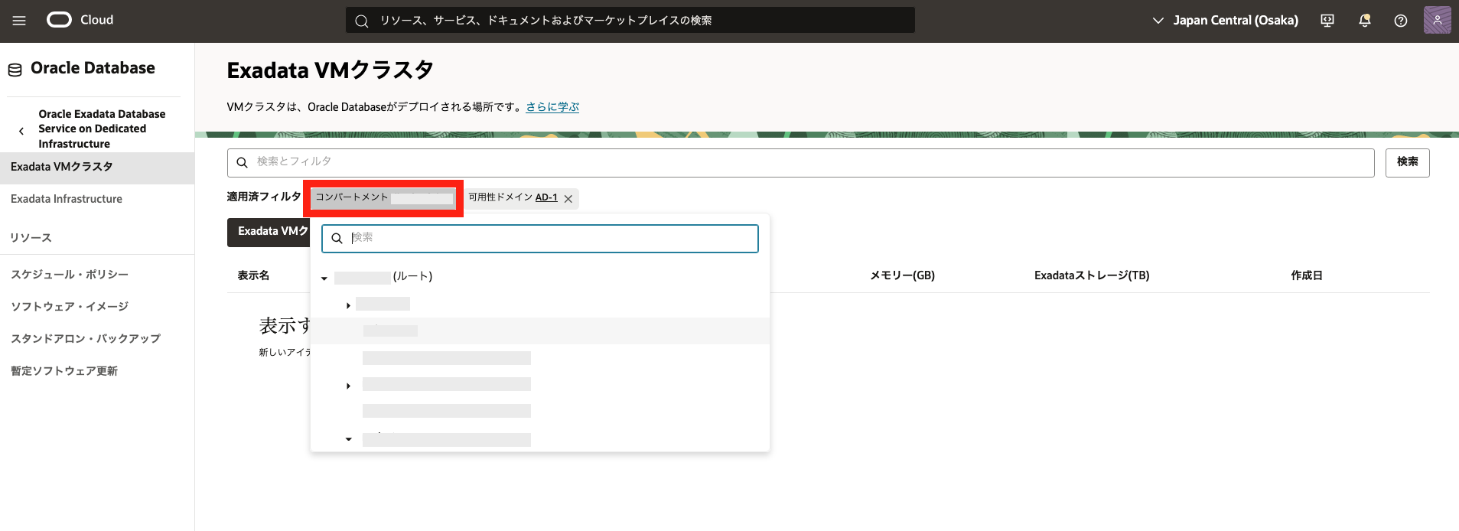Screen dimensions: 1459x531
Task: Click the 検索 search button
Action: tap(1407, 162)
